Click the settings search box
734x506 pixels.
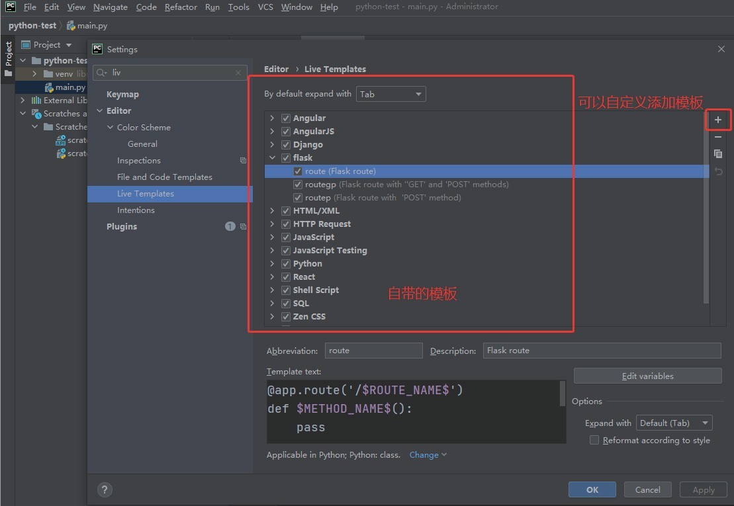click(170, 73)
